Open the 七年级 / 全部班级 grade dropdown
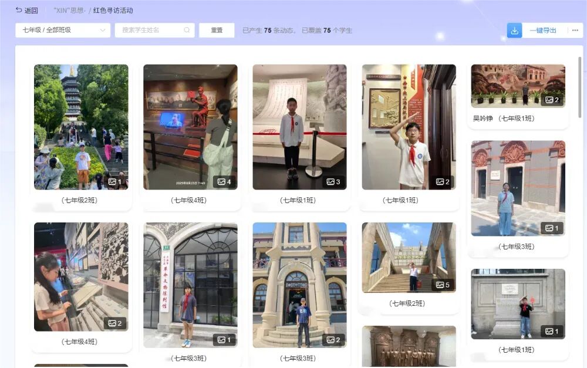 pos(63,30)
